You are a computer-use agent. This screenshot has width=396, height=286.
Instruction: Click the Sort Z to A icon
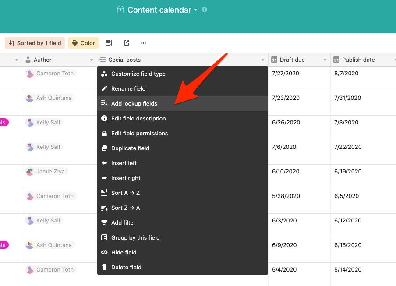point(104,208)
